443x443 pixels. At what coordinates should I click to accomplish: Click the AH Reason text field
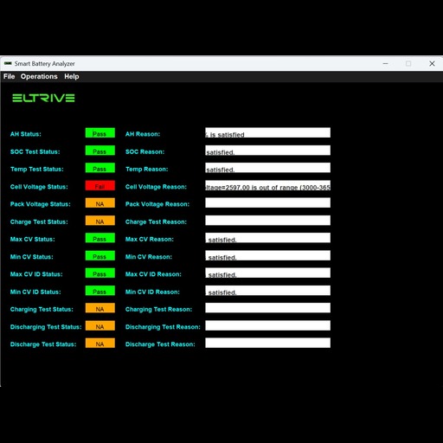point(267,132)
